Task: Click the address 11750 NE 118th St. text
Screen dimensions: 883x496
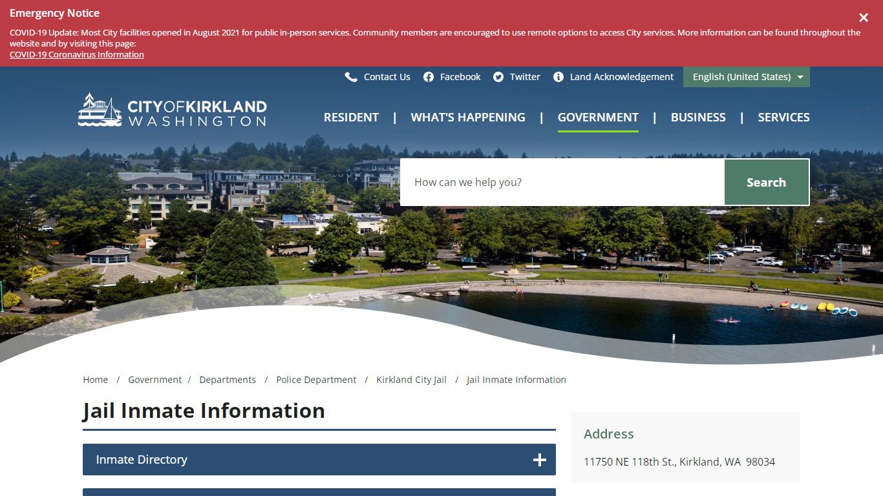Action: pyautogui.click(x=679, y=462)
